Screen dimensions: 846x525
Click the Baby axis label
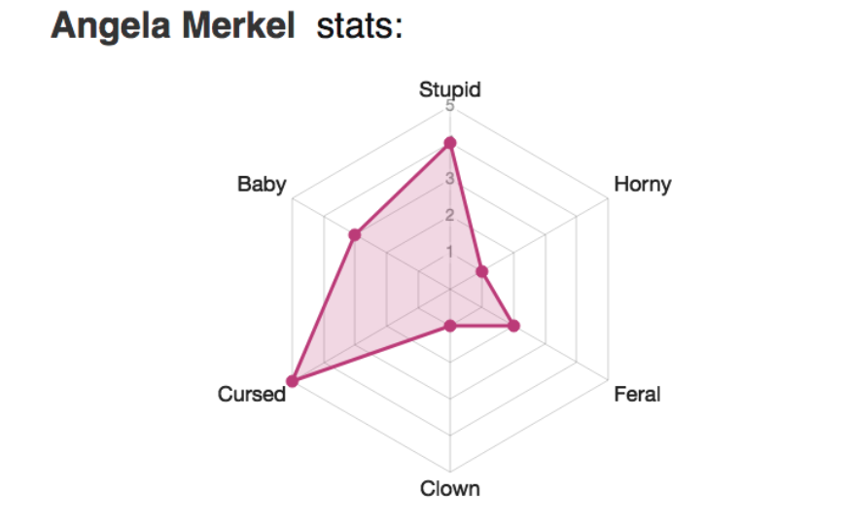[262, 185]
